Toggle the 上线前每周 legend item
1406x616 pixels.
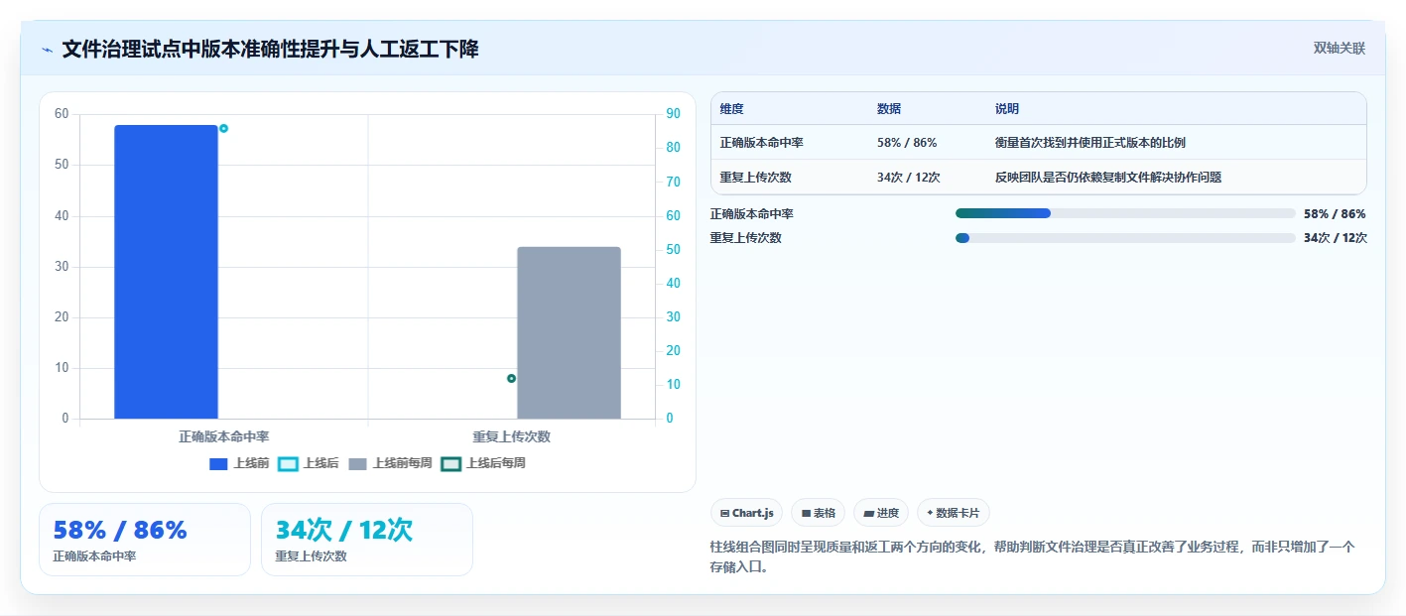coord(390,463)
